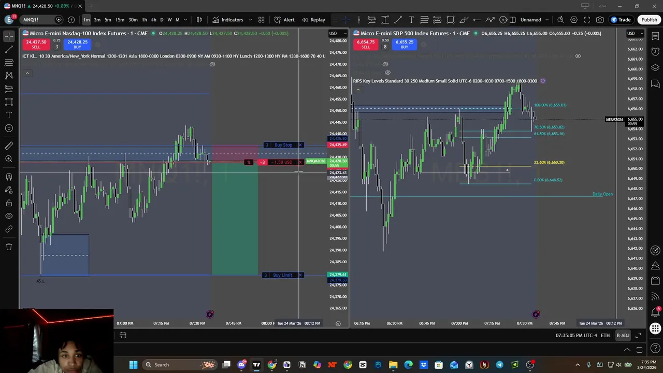Open the Watchlist panel in right sidebar

(x=655, y=36)
